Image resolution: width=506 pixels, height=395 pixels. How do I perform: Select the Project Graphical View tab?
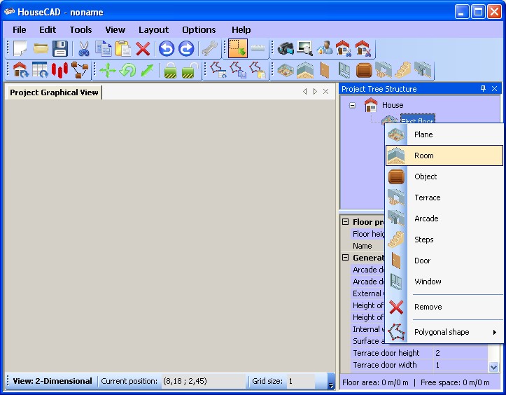54,92
